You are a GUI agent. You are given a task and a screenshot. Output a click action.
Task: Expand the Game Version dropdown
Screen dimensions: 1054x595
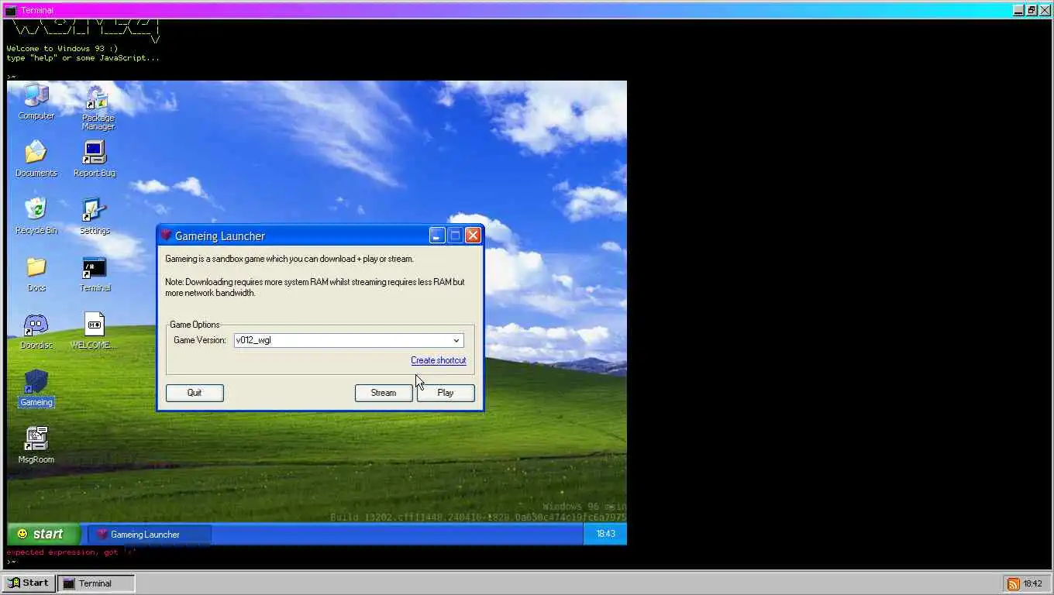point(456,340)
